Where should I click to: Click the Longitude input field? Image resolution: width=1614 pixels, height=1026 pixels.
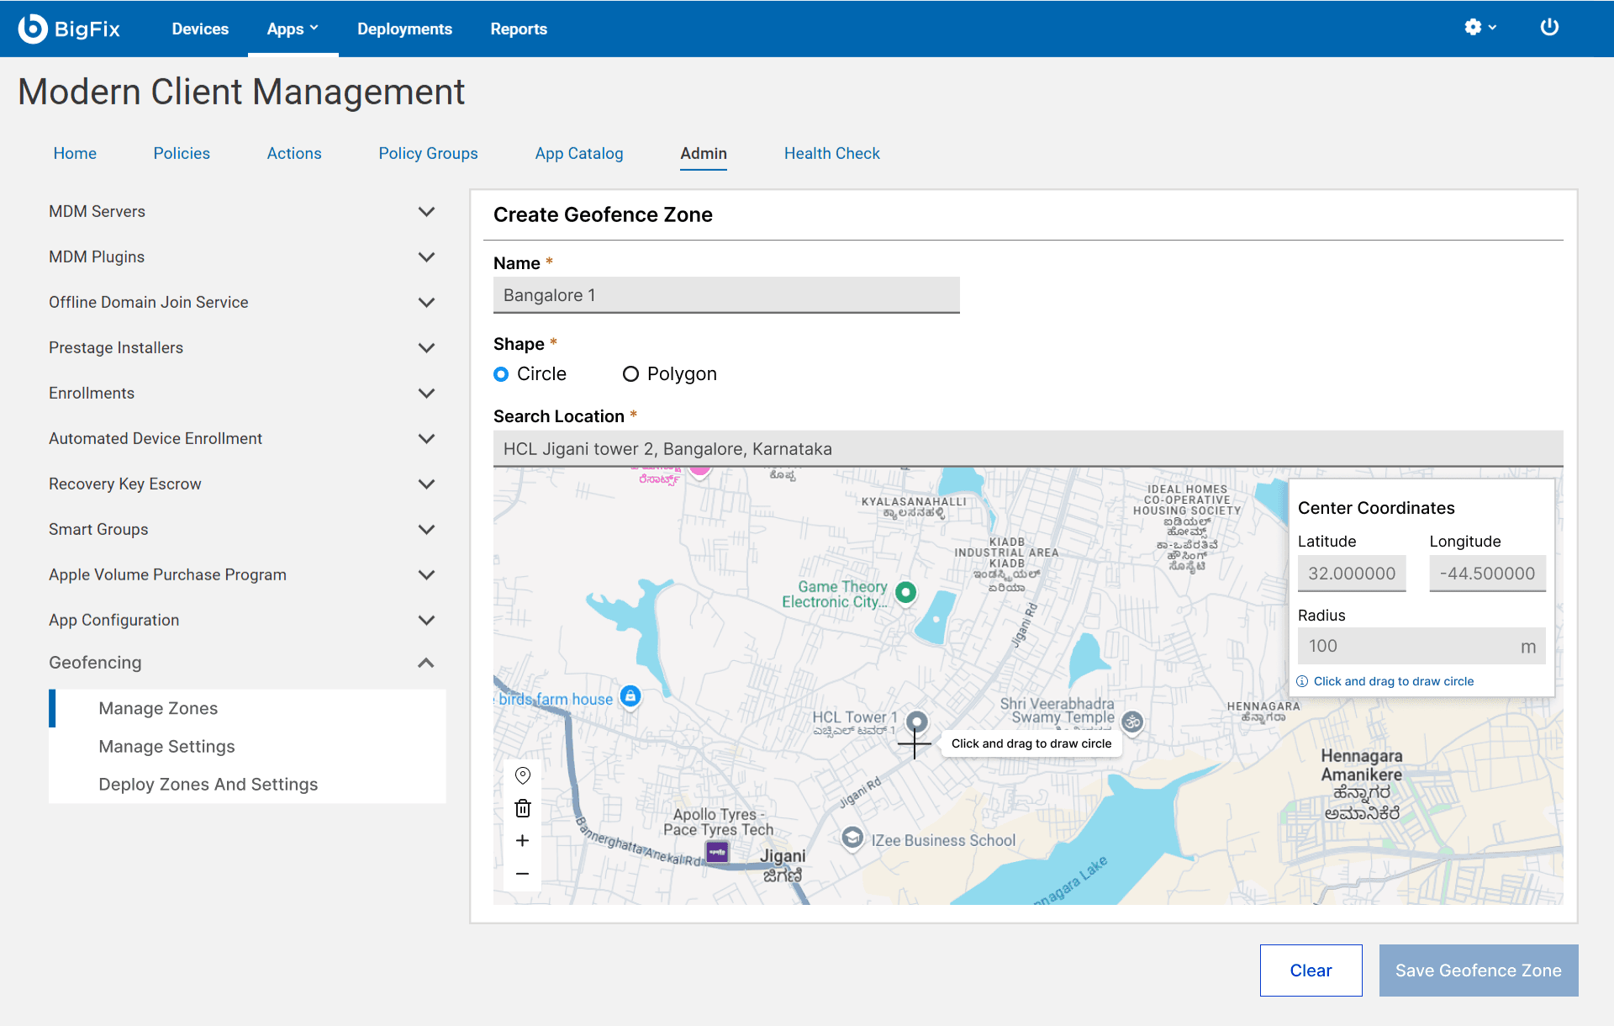(1487, 574)
